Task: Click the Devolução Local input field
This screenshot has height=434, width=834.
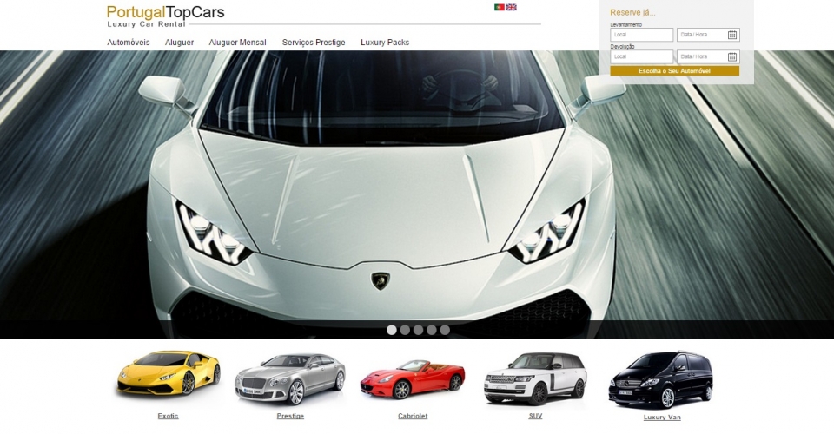Action: coord(642,56)
